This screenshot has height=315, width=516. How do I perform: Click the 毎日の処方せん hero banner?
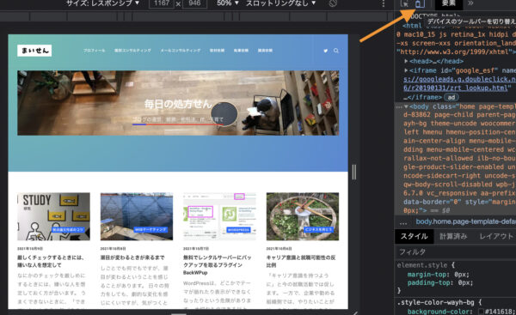pyautogui.click(x=178, y=103)
